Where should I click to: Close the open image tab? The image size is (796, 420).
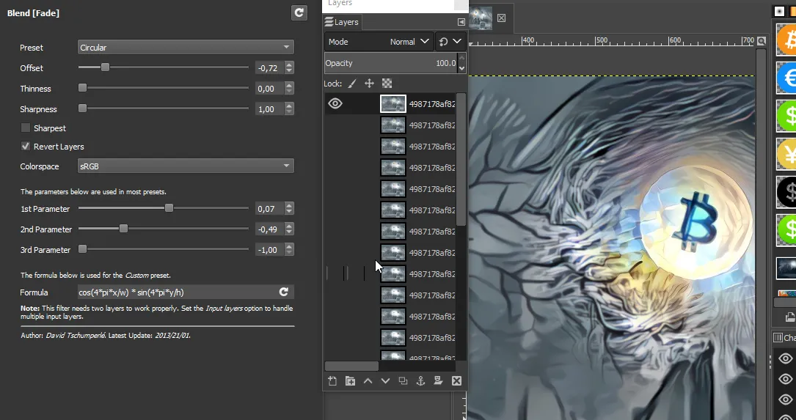tap(502, 18)
